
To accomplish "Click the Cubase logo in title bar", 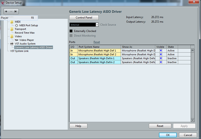I will point(3,2).
